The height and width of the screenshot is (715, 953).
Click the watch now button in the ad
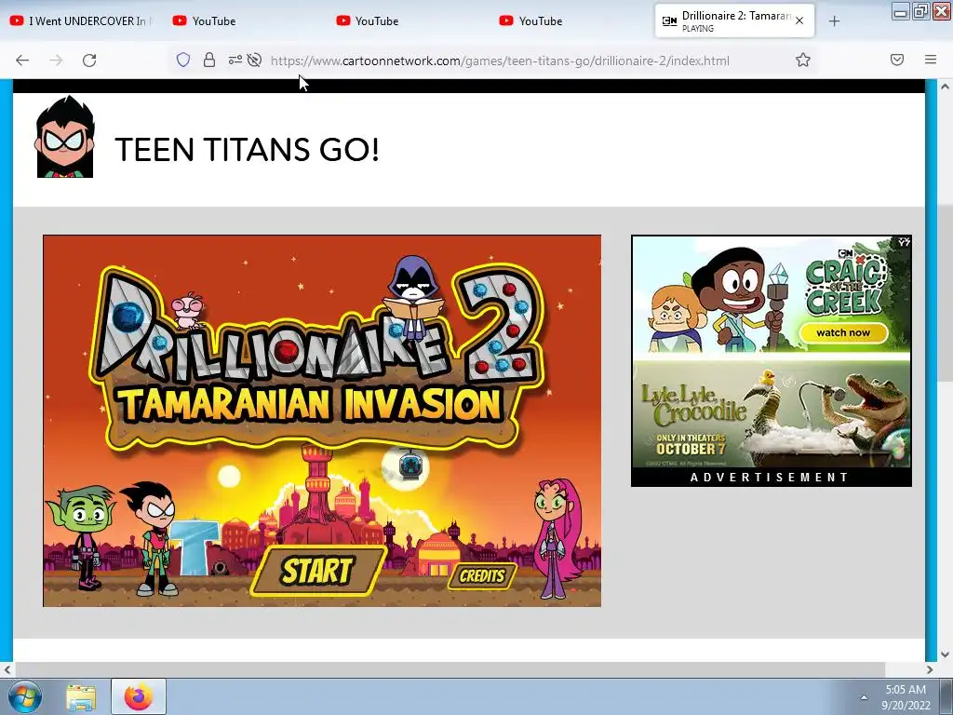(x=843, y=332)
